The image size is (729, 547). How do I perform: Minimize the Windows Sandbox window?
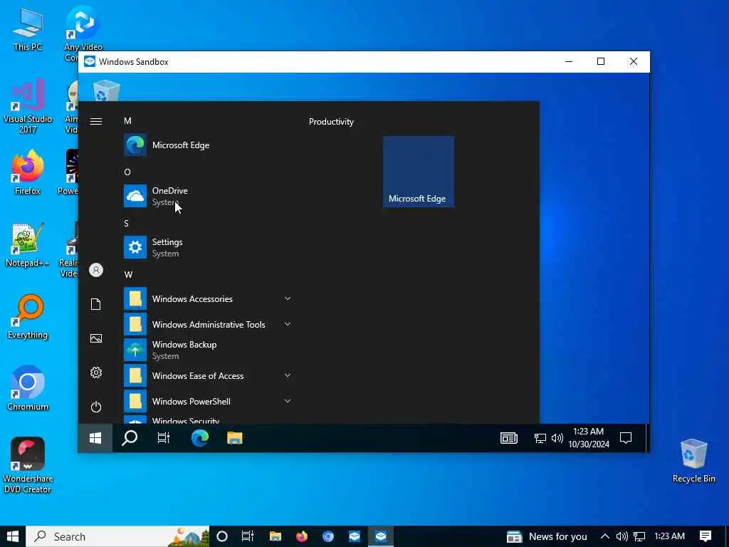pyautogui.click(x=569, y=61)
